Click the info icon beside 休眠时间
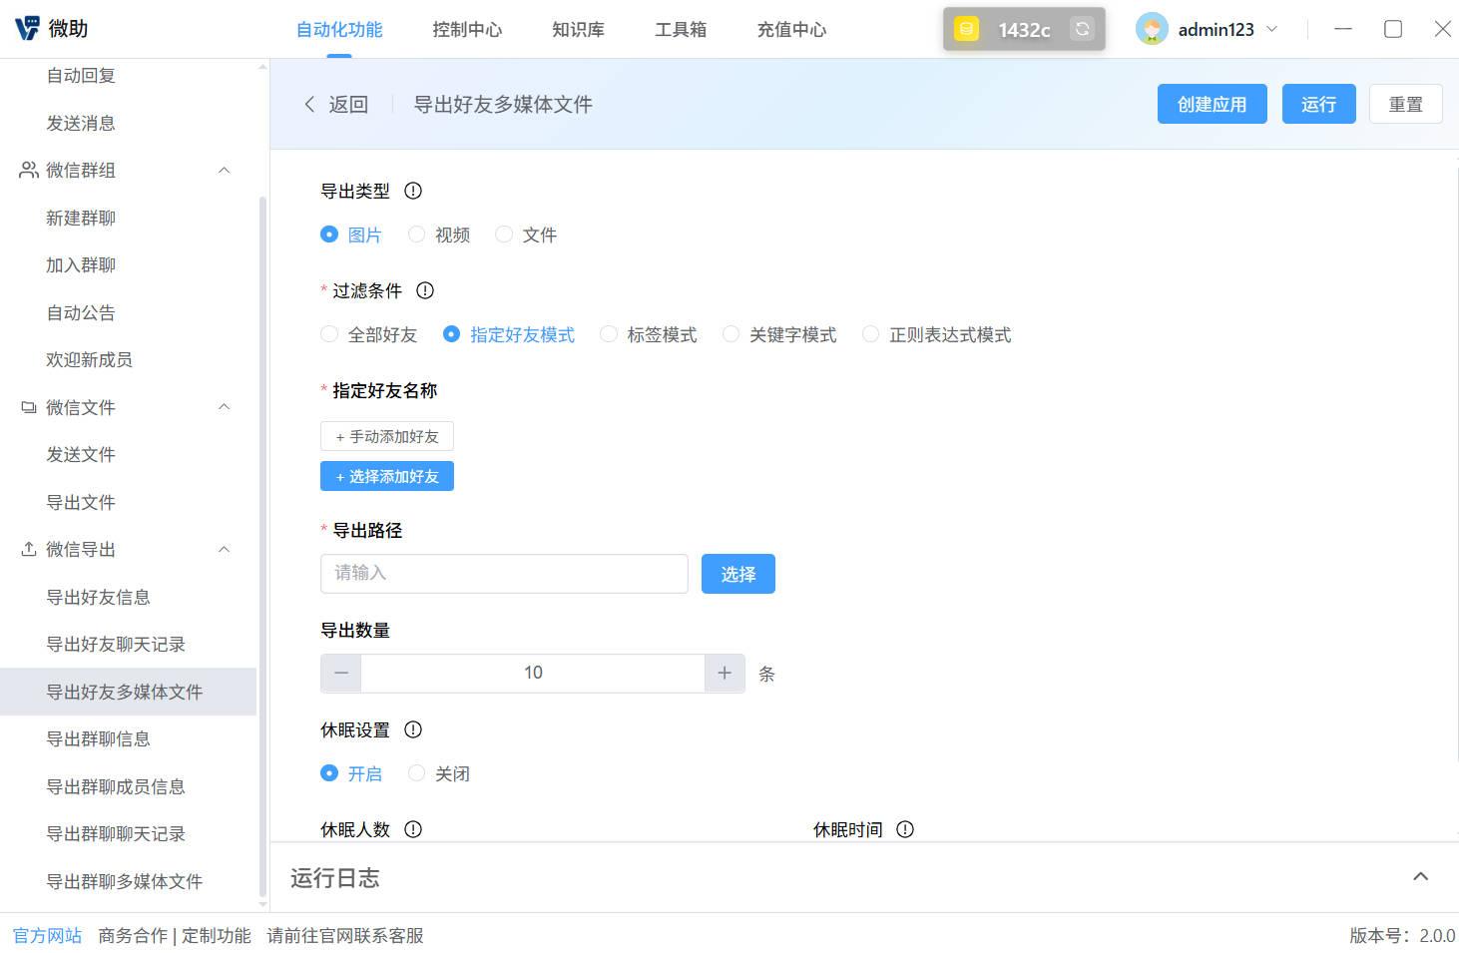Image resolution: width=1459 pixels, height=953 pixels. [x=904, y=829]
